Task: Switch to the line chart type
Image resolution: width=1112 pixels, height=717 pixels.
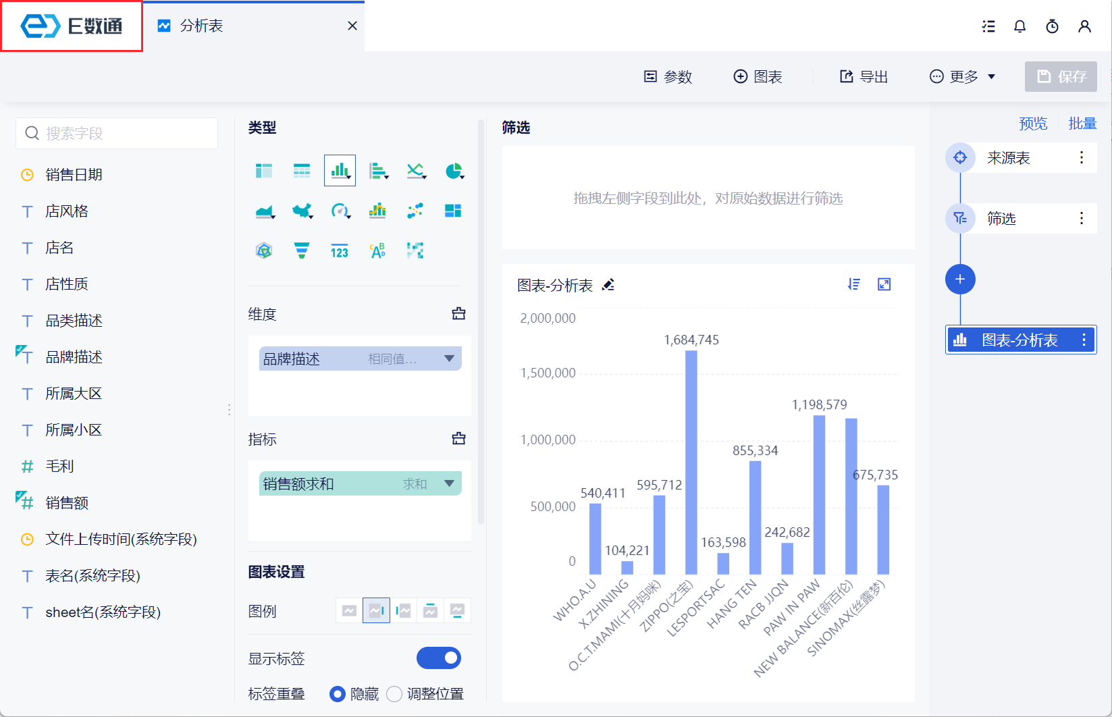Action: (416, 171)
